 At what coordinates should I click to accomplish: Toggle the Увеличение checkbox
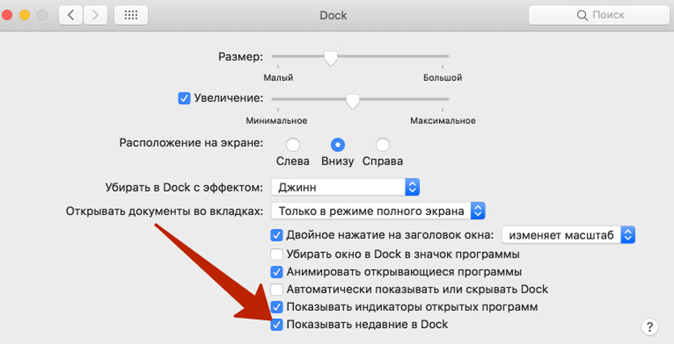pyautogui.click(x=183, y=98)
